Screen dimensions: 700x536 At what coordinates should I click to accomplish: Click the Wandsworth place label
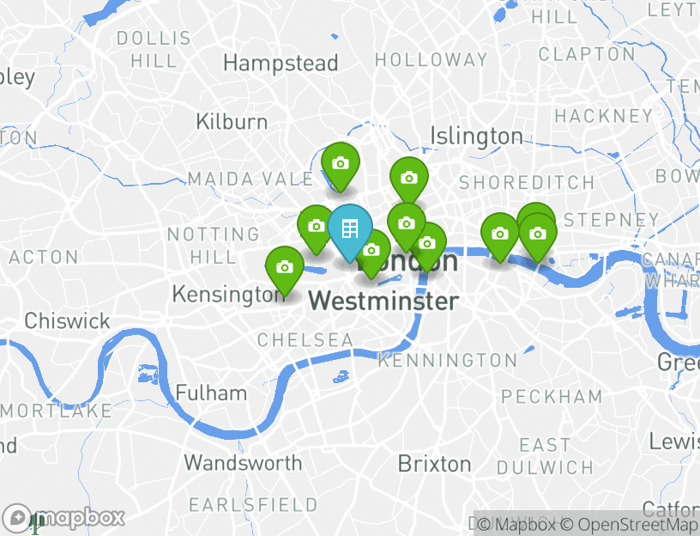click(244, 463)
